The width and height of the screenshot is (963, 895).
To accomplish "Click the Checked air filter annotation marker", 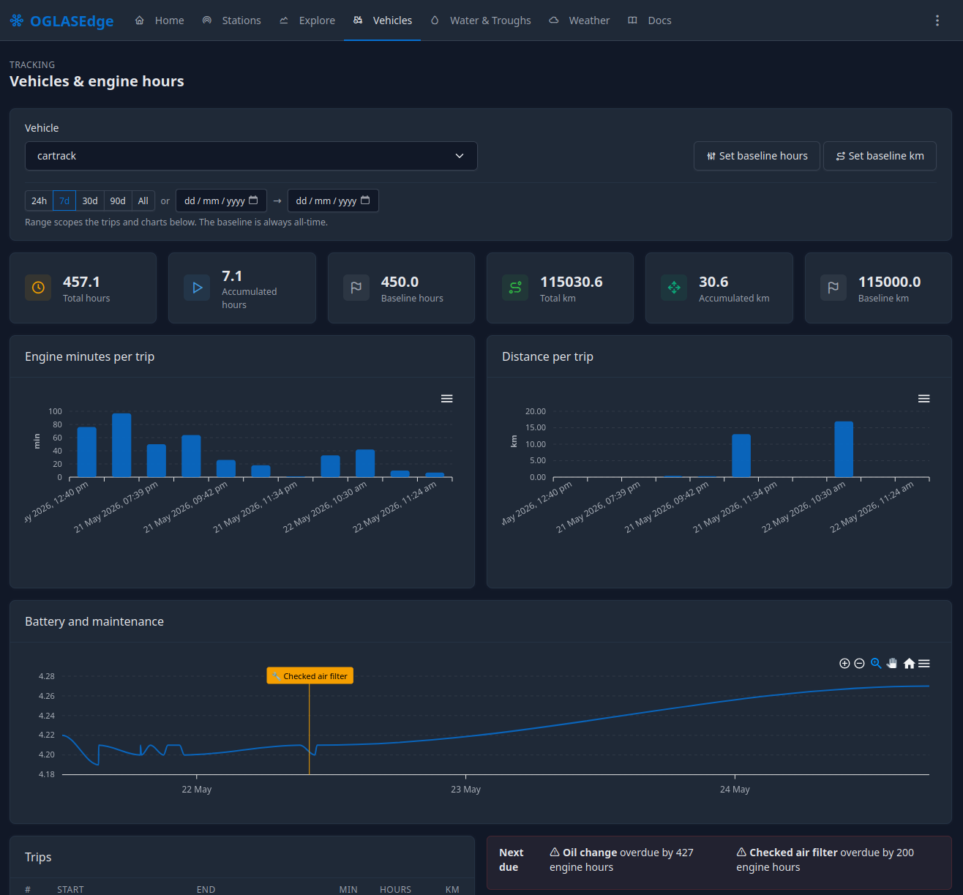I will 310,675.
